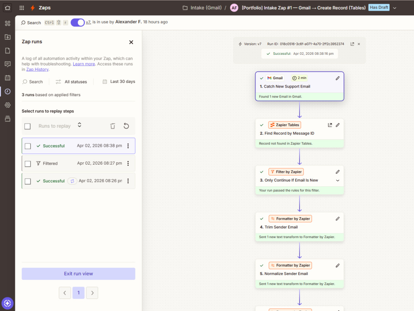Edit the Only Continue If Email Is New step
Viewport: 414px width, 311px height.
pos(337,172)
